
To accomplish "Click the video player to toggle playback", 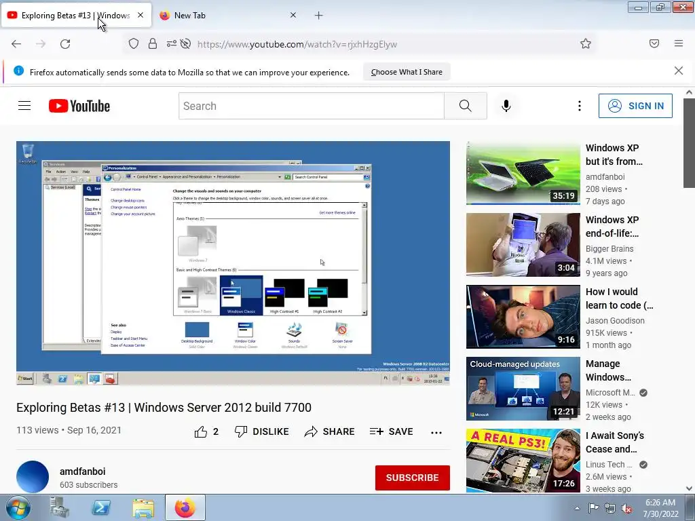I will (x=233, y=263).
